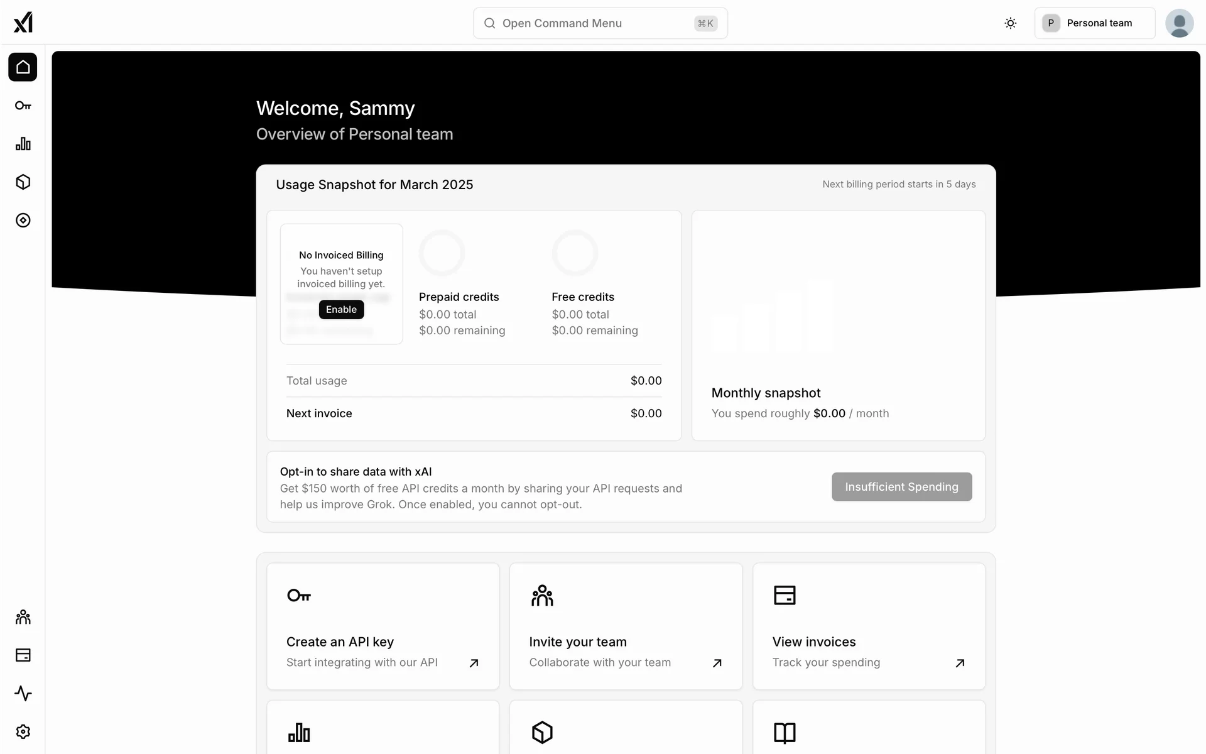Viewport: 1206px width, 754px height.
Task: Open the billing card sidebar icon
Action: [x=23, y=655]
